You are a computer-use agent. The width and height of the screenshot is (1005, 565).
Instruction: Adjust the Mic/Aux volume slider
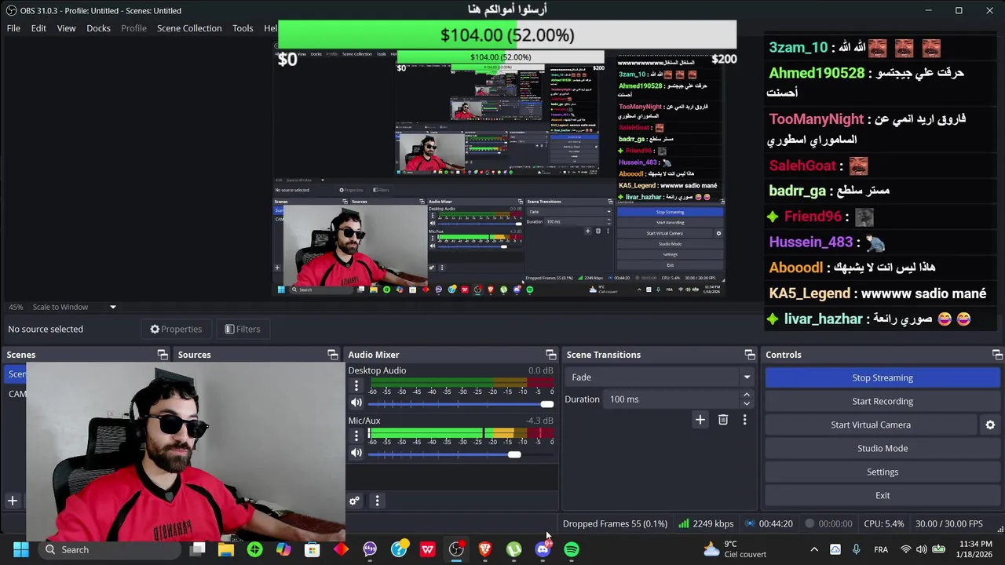(460, 454)
